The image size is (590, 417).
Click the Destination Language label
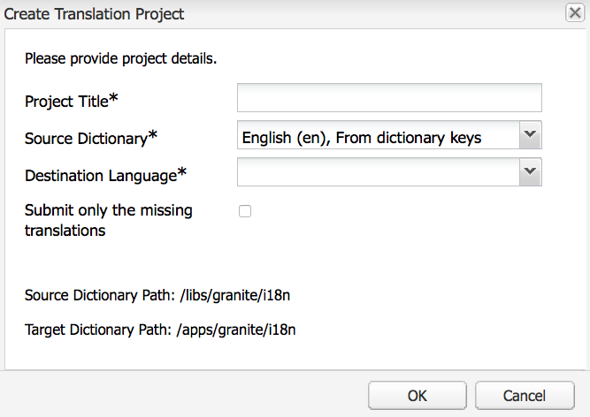point(100,176)
